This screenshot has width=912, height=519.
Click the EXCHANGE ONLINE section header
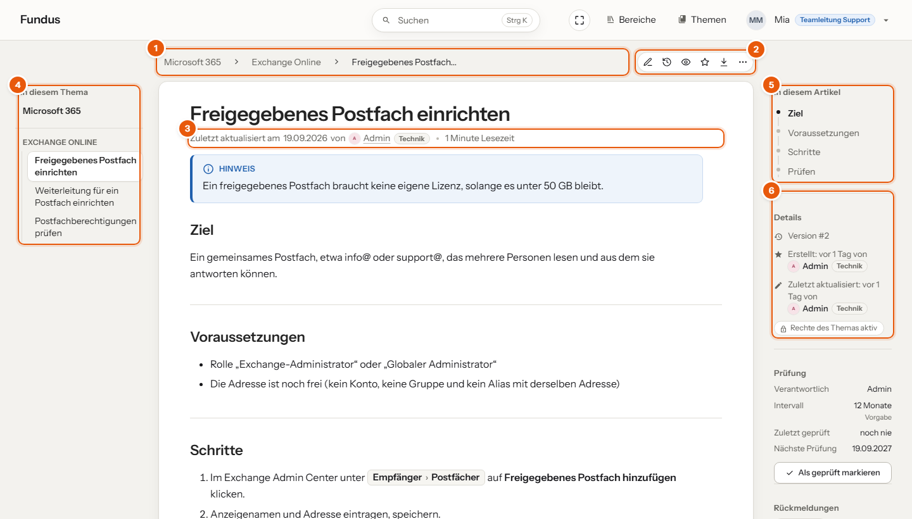(60, 142)
